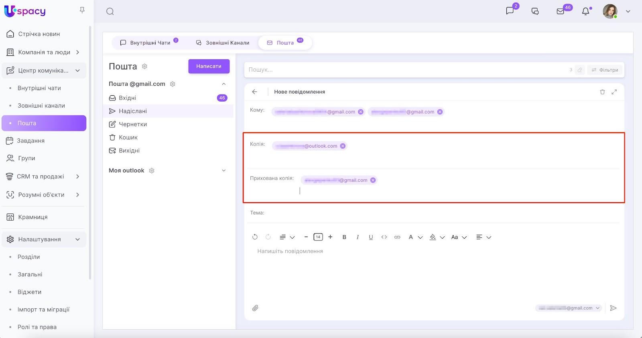
Task: Toggle bold text formatting
Action: 344,237
